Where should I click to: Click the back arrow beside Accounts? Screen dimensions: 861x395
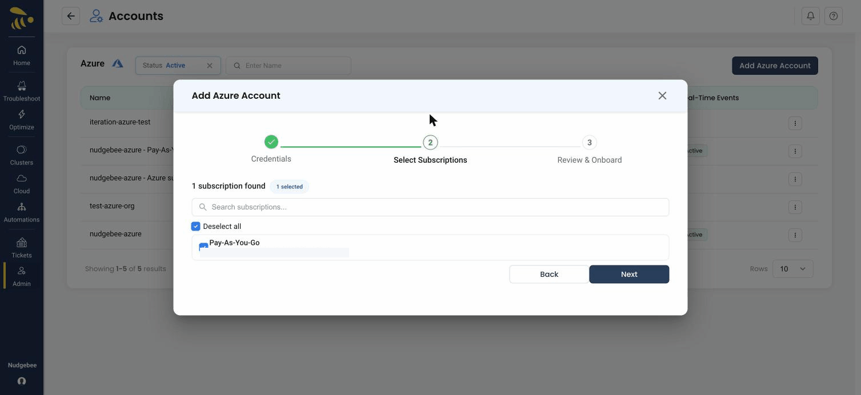pyautogui.click(x=71, y=16)
